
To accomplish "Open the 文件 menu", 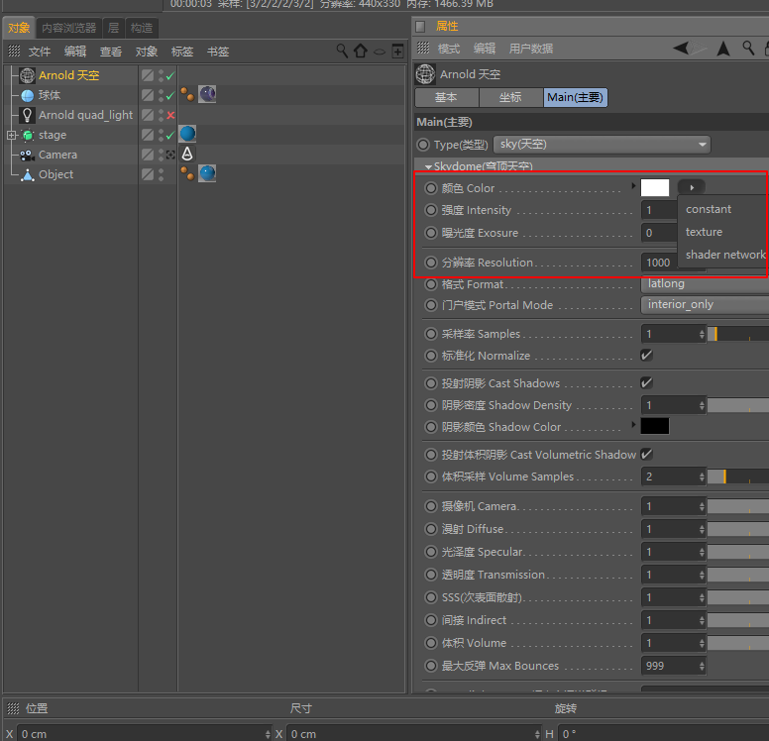I will 40,52.
